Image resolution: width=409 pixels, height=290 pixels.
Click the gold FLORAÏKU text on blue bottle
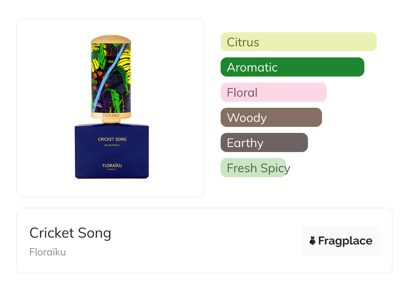tap(112, 165)
